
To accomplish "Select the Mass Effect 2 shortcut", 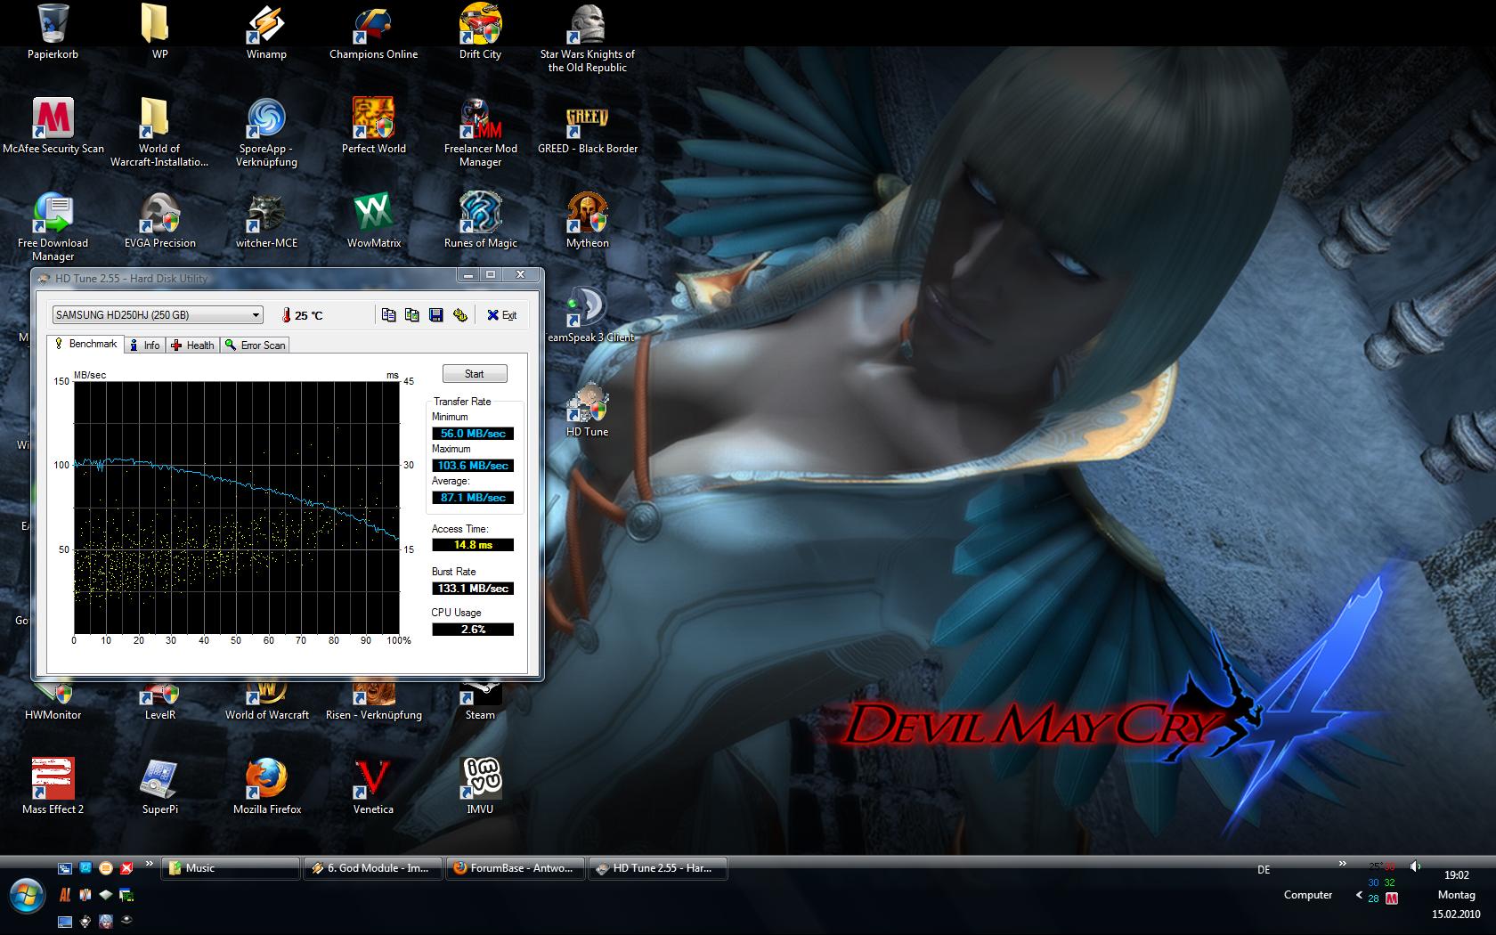I will coord(53,787).
